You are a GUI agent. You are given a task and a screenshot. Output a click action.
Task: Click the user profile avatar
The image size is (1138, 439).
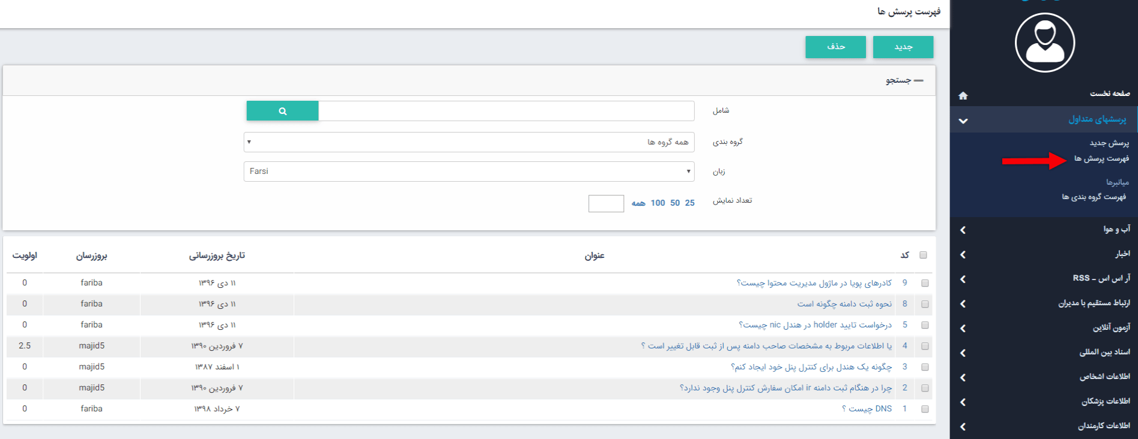point(1044,43)
